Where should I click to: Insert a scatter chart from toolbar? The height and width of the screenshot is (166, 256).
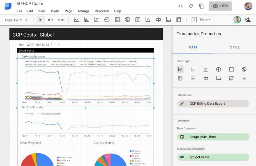tap(148, 20)
